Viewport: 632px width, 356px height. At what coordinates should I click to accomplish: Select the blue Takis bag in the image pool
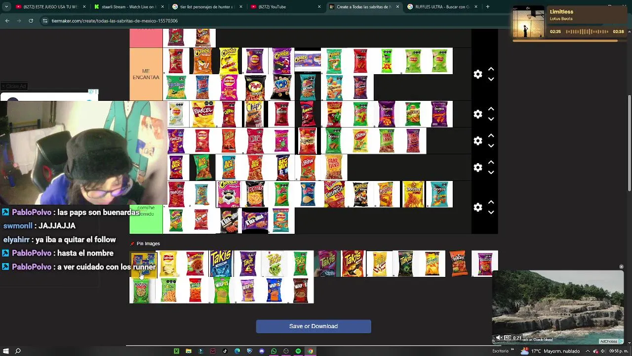[x=221, y=264]
